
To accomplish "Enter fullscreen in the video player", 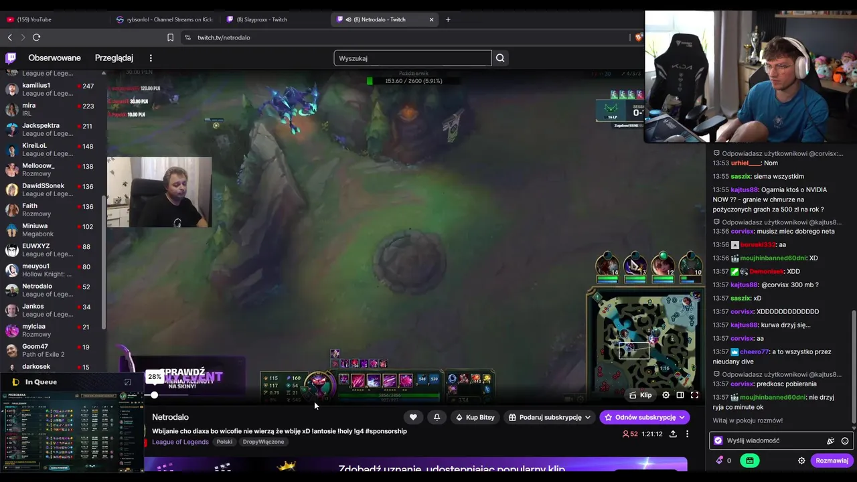I will [x=694, y=395].
